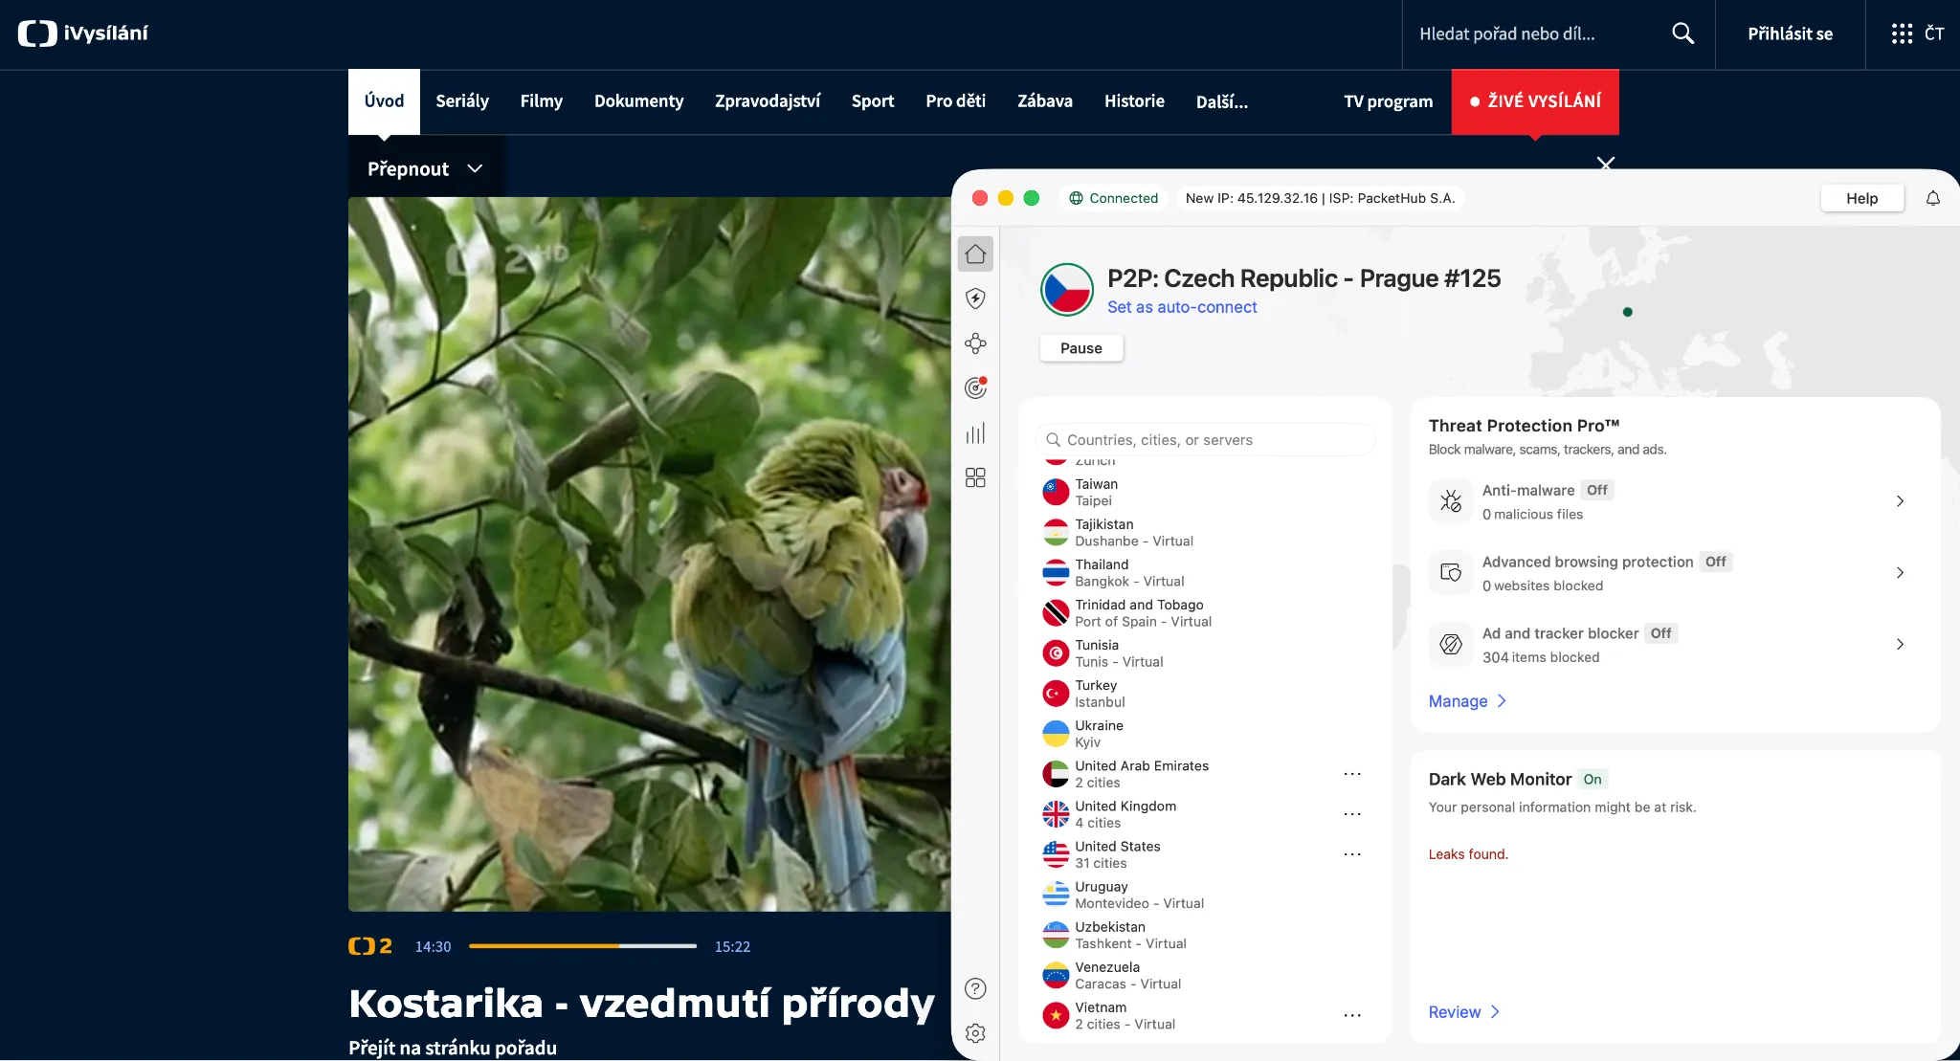
Task: Open Threat Protection shield icon in sidebar
Action: (975, 298)
